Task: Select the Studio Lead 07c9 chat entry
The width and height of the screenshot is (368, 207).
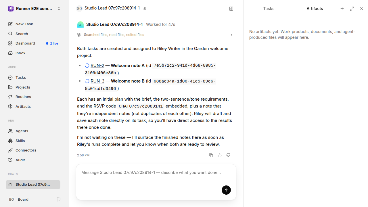Action: click(x=33, y=185)
